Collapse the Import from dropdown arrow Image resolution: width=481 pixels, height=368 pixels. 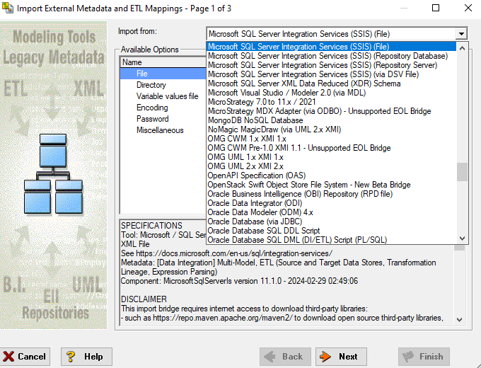tap(461, 34)
